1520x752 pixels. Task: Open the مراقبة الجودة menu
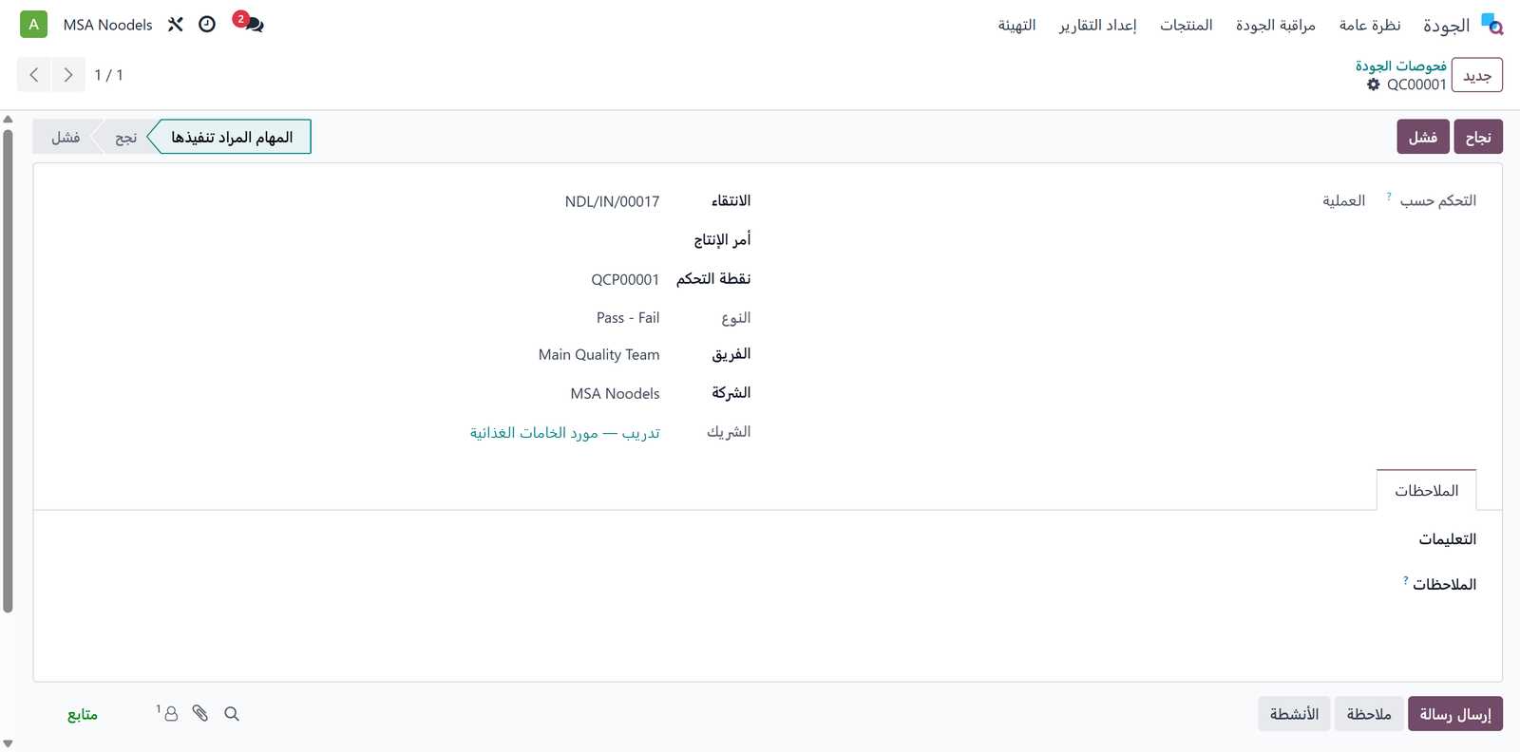click(x=1276, y=25)
